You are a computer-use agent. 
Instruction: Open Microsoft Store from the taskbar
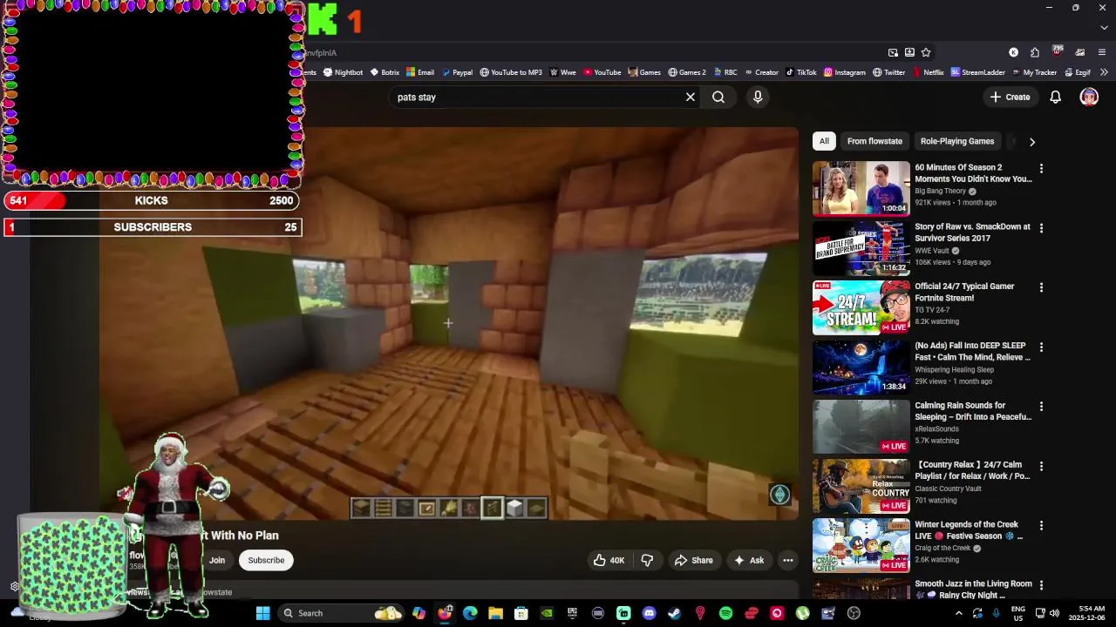pyautogui.click(x=521, y=613)
